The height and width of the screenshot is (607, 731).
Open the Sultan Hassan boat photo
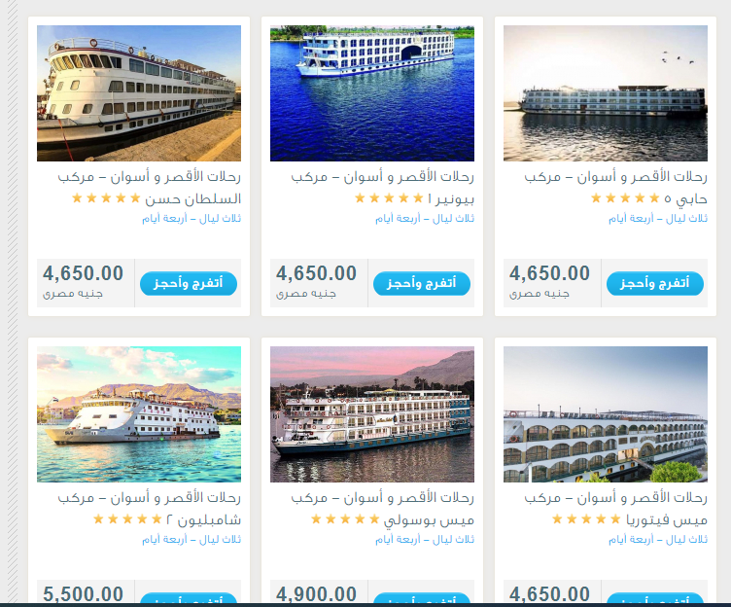click(x=139, y=93)
